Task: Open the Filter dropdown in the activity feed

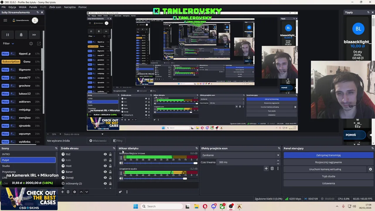Action: point(8,43)
